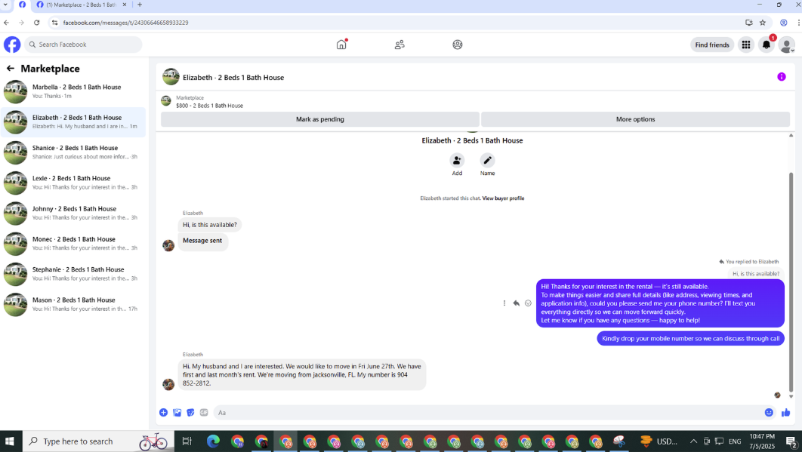This screenshot has height=452, width=802.
Task: Open conversation information purple icon
Action: (781, 77)
